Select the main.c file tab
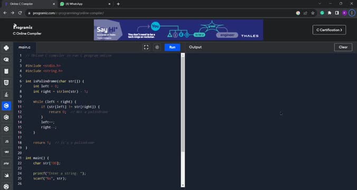This screenshot has height=190, width=357. point(25,47)
